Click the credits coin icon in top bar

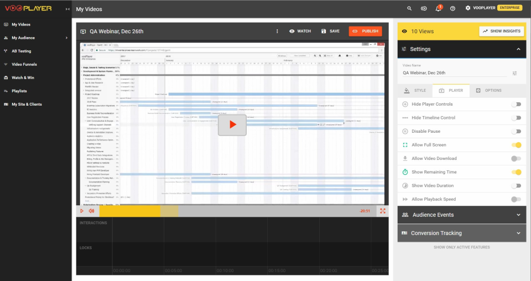coord(424,8)
